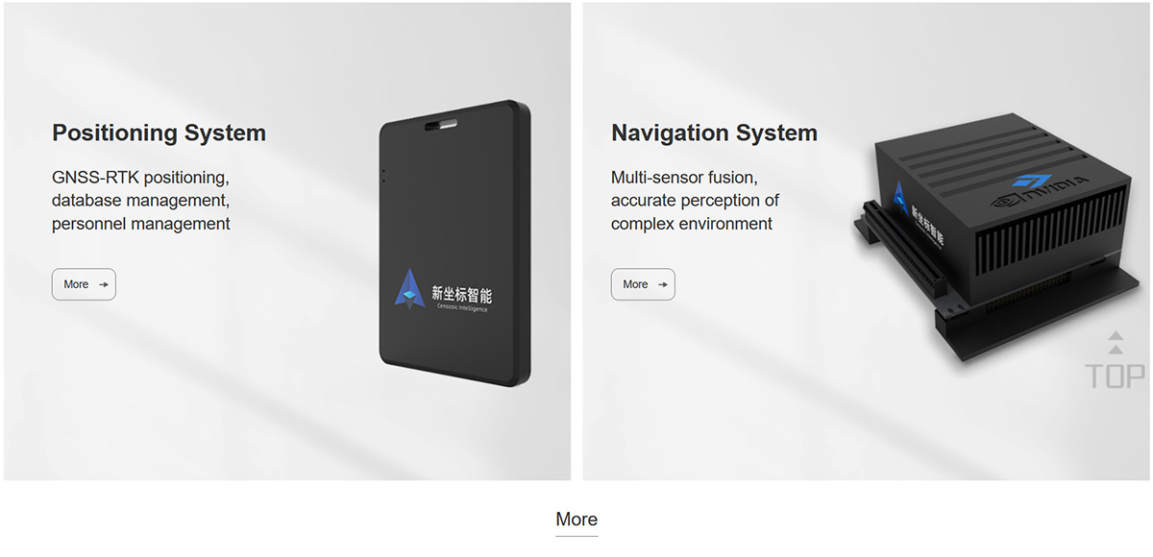
Task: Open the black positioning card product image
Action: click(x=454, y=243)
